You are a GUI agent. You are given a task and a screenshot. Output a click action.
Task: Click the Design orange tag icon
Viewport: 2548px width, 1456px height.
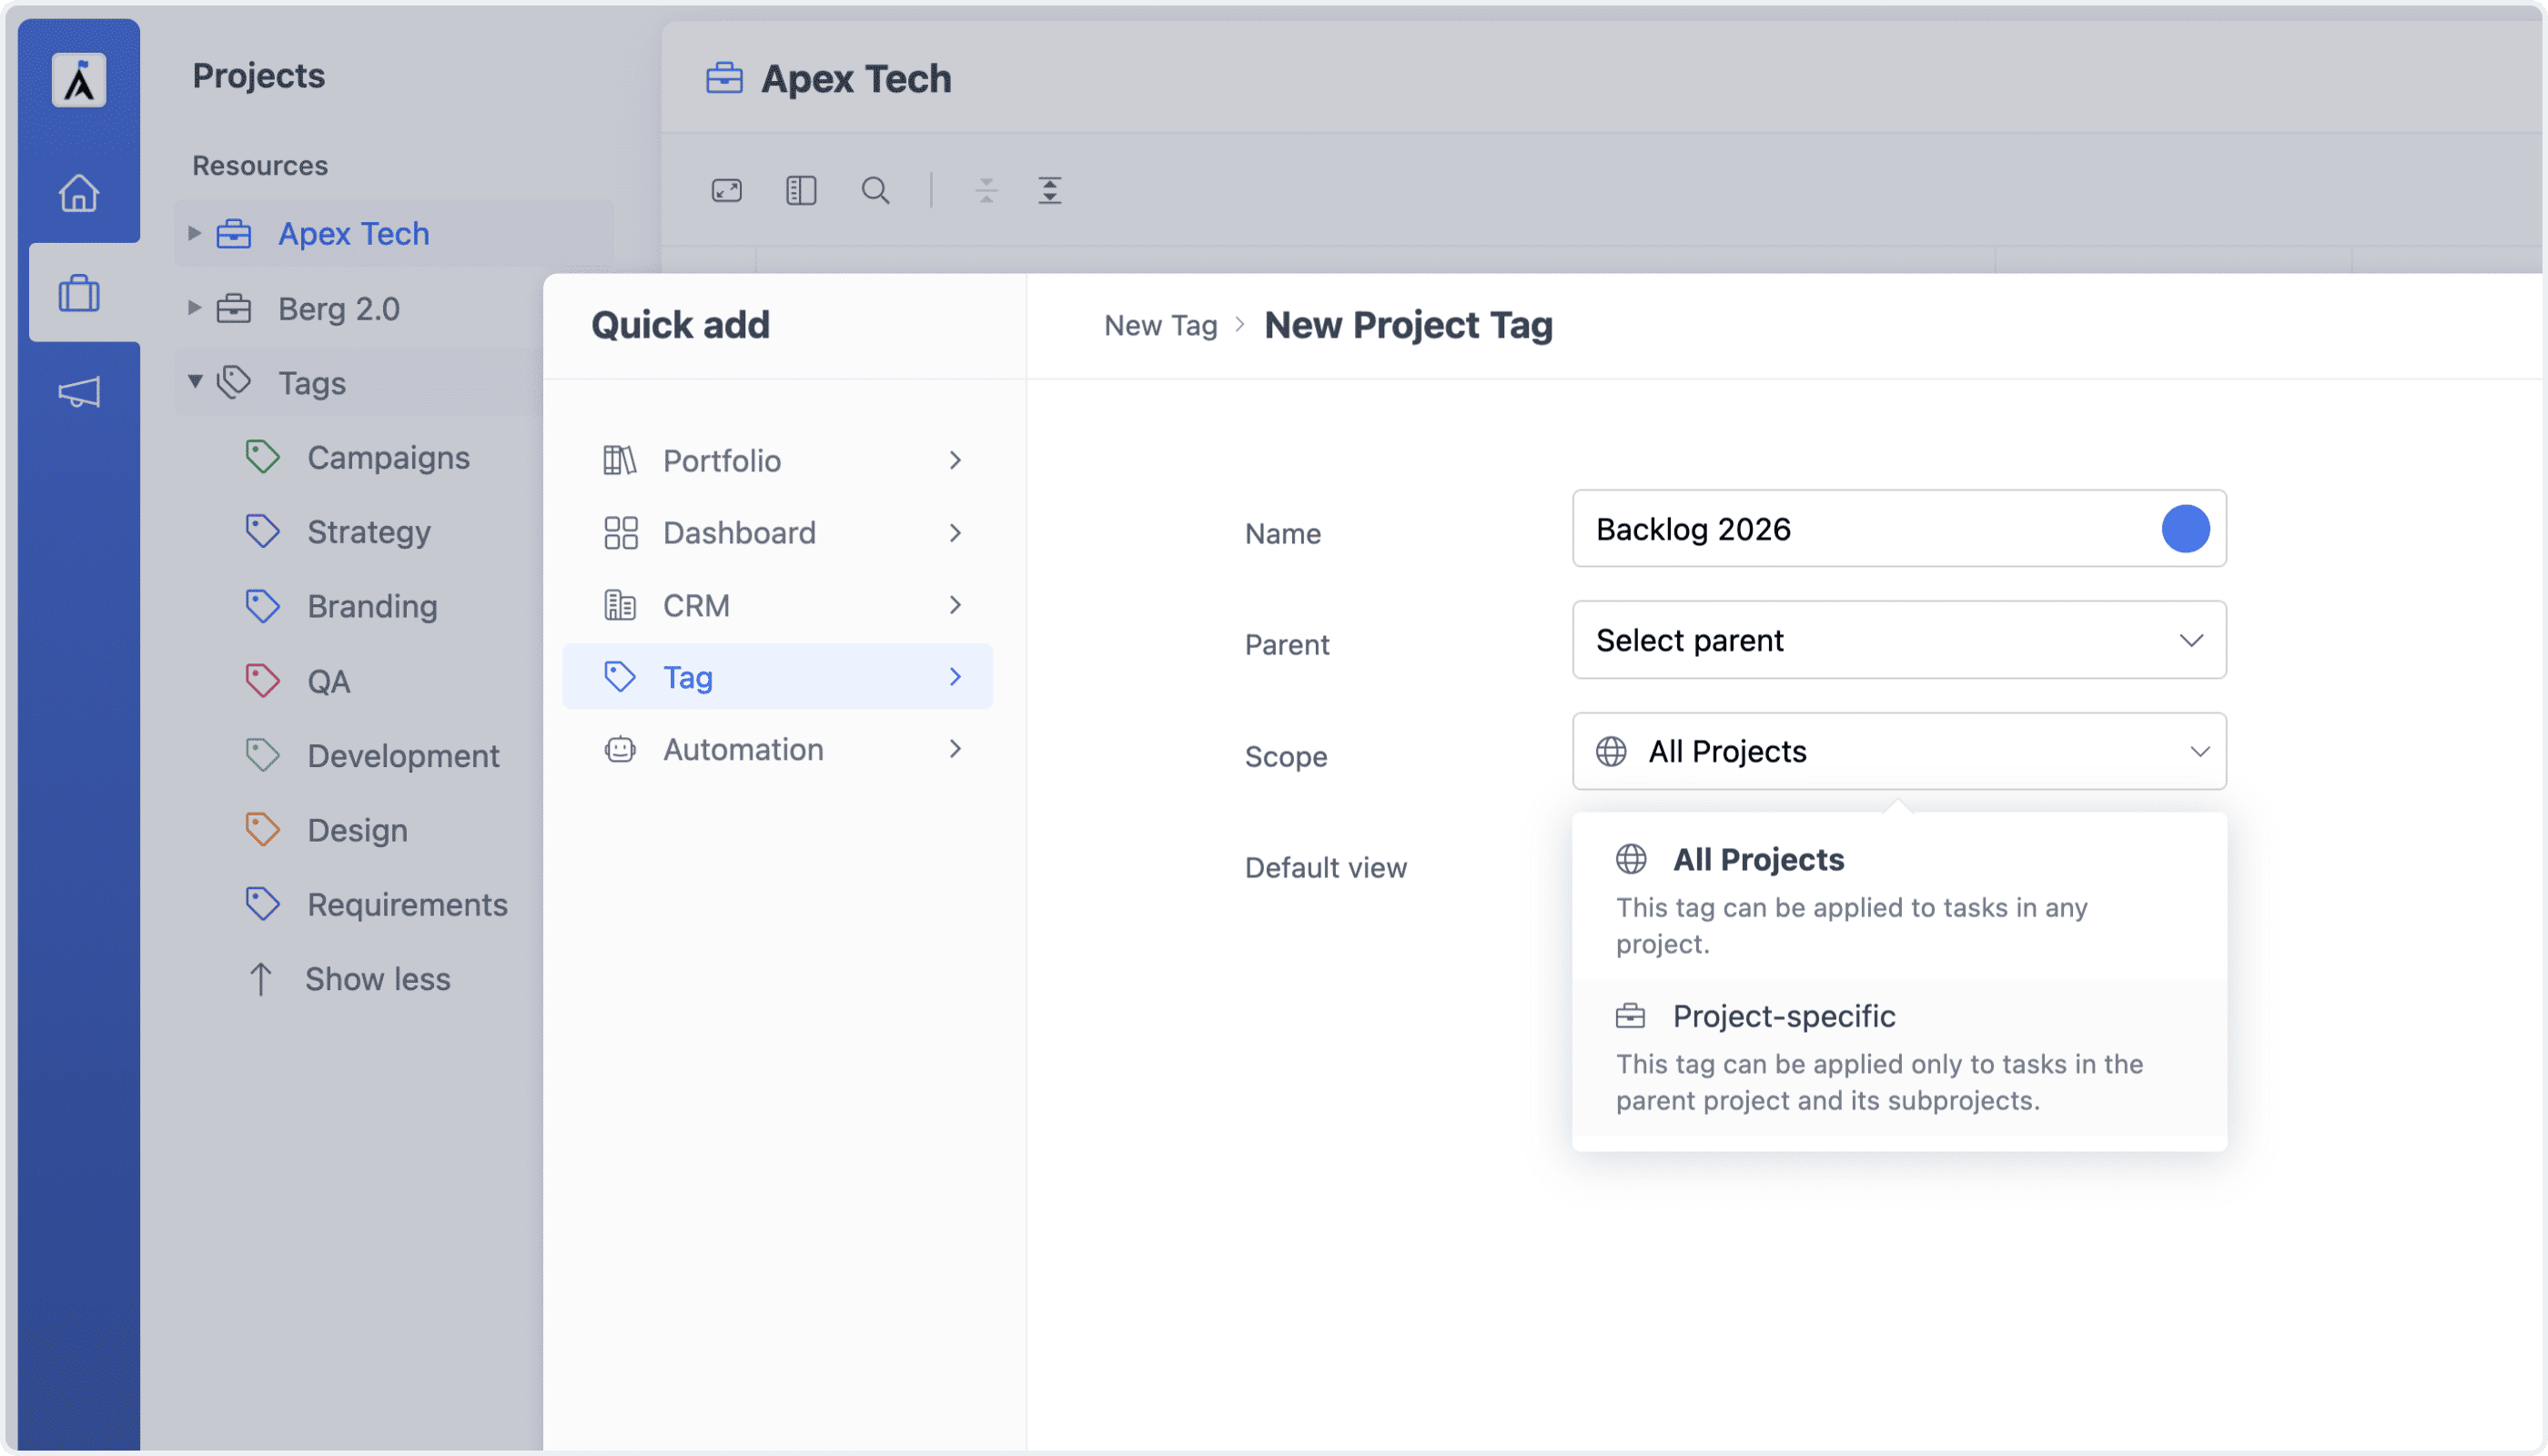[x=262, y=830]
